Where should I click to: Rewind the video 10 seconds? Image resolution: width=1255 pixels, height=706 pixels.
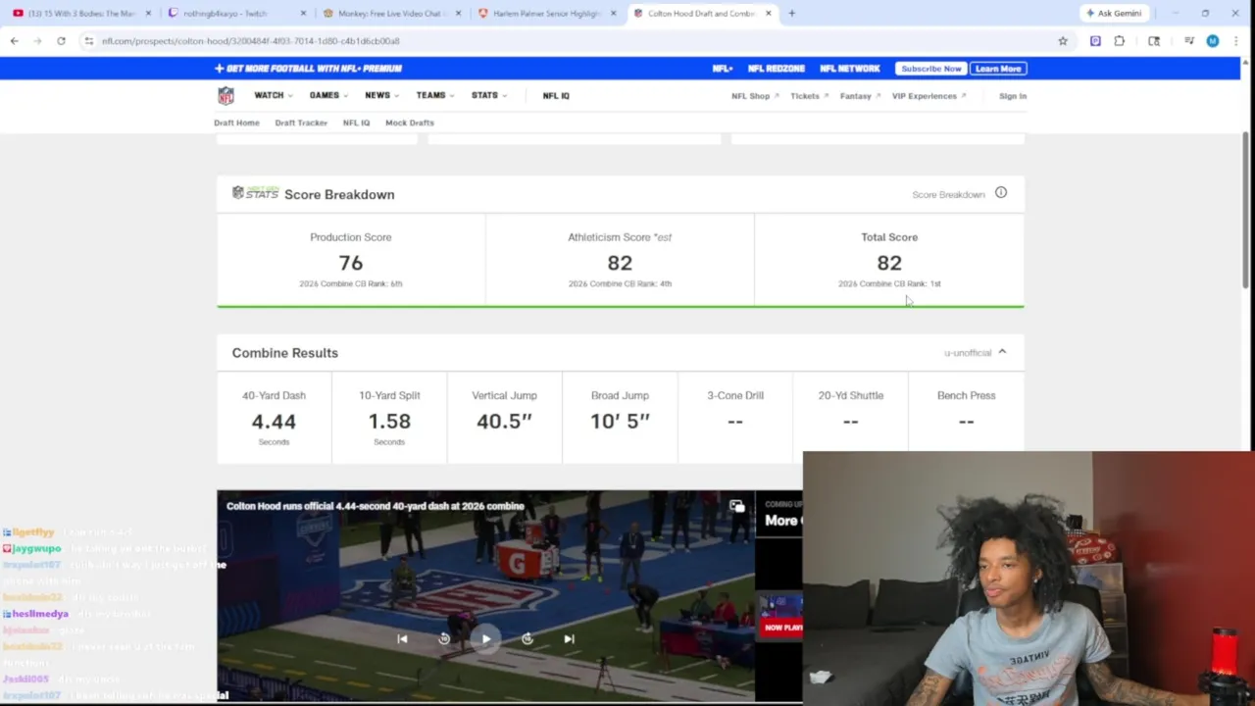(444, 639)
